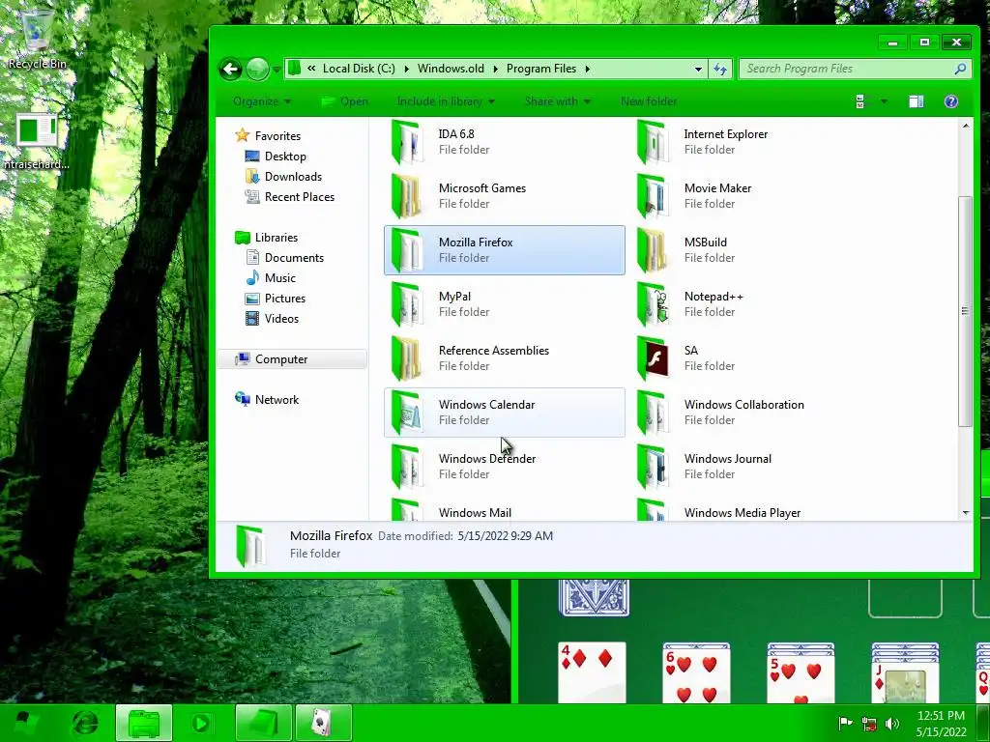990x742 pixels.
Task: Select Pictures library
Action: (285, 298)
